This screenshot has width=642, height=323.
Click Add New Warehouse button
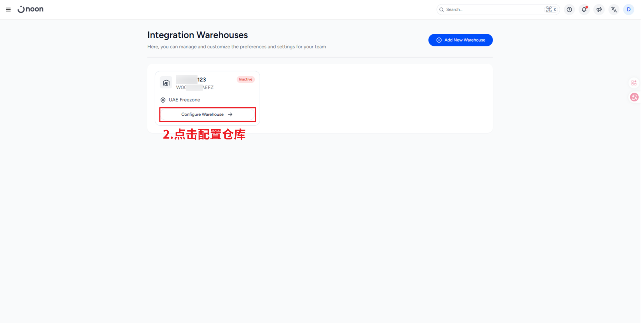coord(460,40)
